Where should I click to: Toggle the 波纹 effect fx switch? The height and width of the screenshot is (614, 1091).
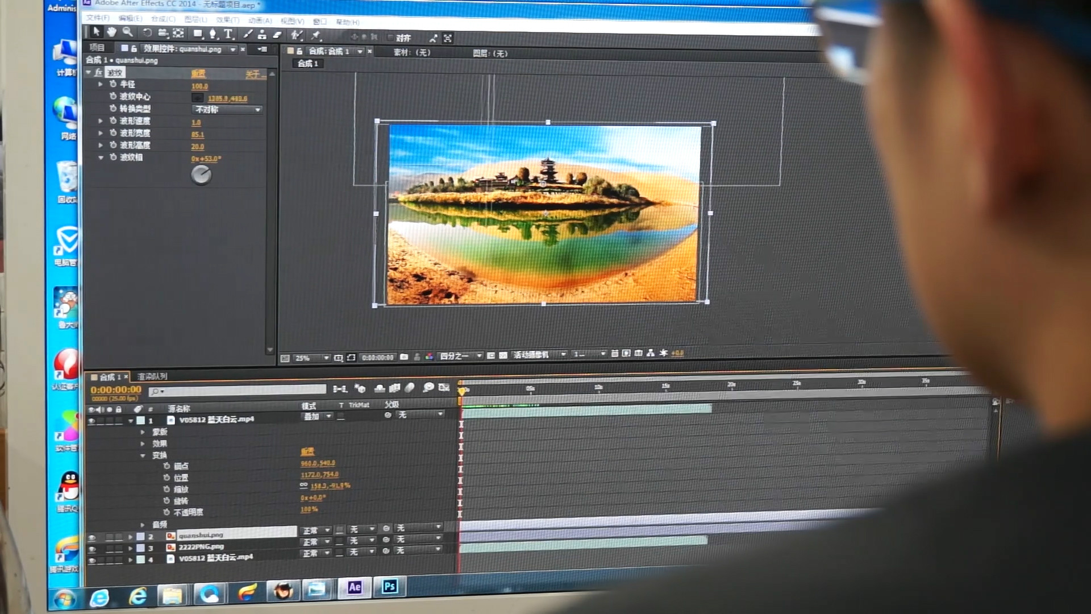coord(98,72)
